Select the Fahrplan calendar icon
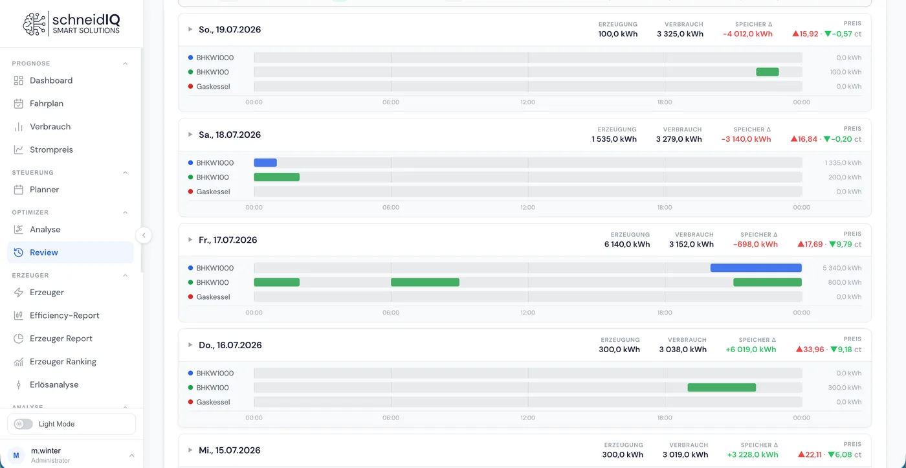This screenshot has height=468, width=906. [x=19, y=104]
